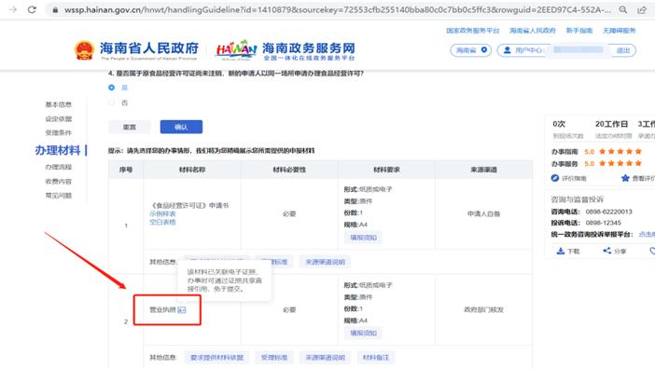The image size is (655, 369).
Task: Select the 是 radio option
Action: click(x=112, y=88)
